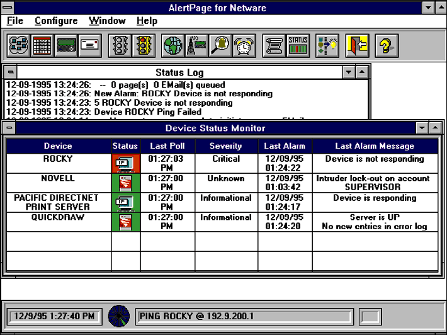The width and height of the screenshot is (447, 335).
Task: Maximize the Status Log window
Action: click(x=362, y=72)
